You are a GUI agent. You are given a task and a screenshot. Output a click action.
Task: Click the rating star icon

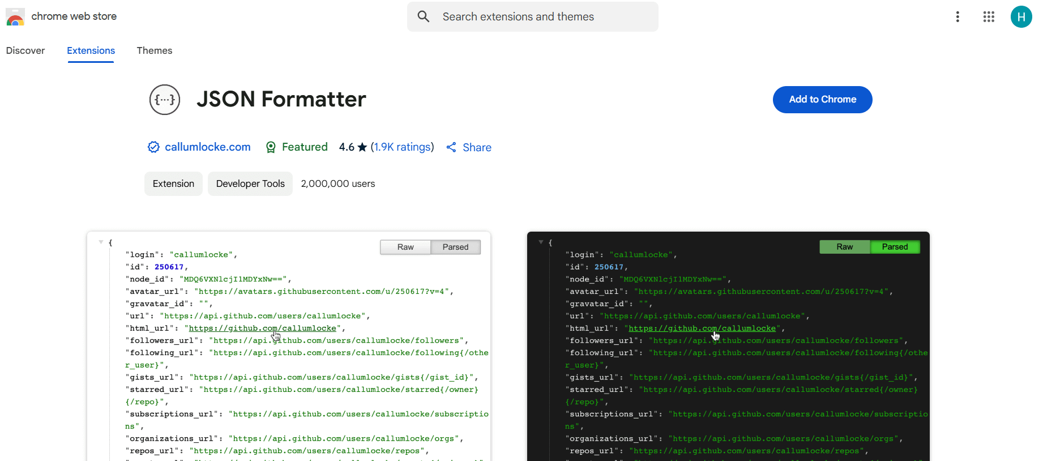(362, 147)
